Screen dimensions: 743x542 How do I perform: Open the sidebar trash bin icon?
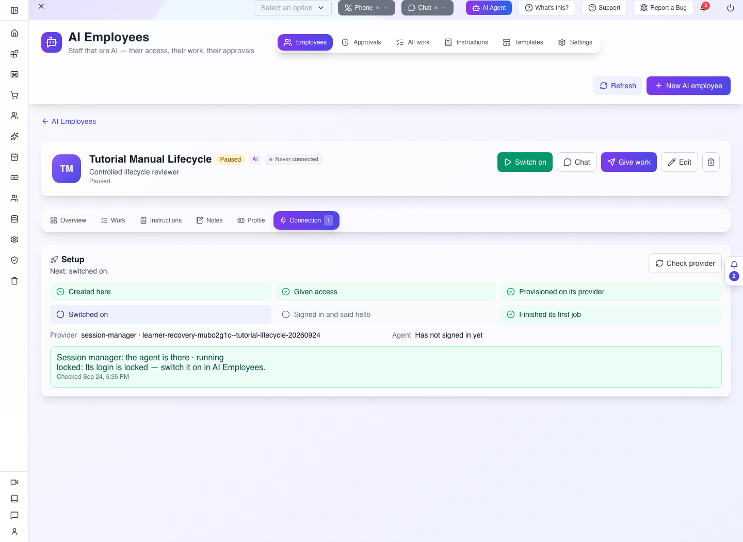[x=14, y=281]
